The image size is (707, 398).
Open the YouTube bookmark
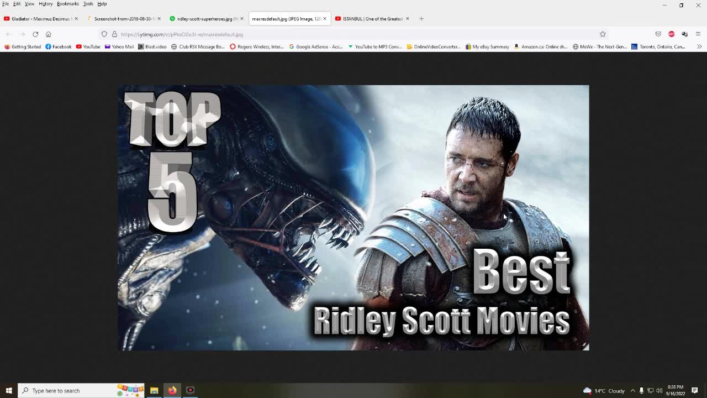tap(88, 47)
